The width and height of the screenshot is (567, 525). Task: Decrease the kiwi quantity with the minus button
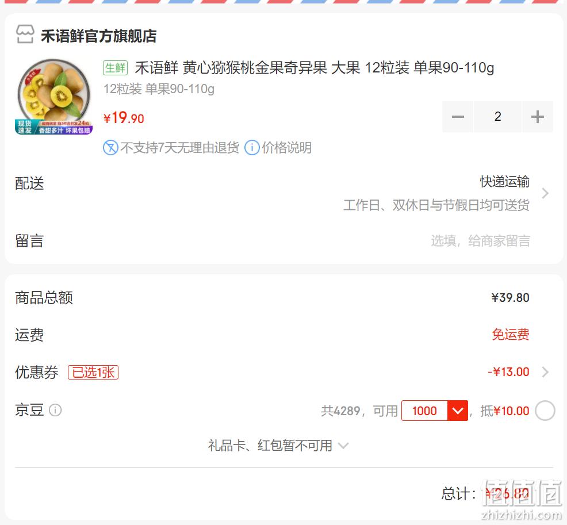click(457, 117)
